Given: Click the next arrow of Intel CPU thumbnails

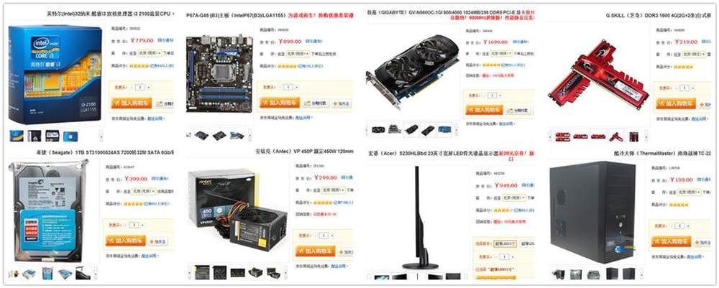Looking at the screenshot, I should [x=101, y=136].
